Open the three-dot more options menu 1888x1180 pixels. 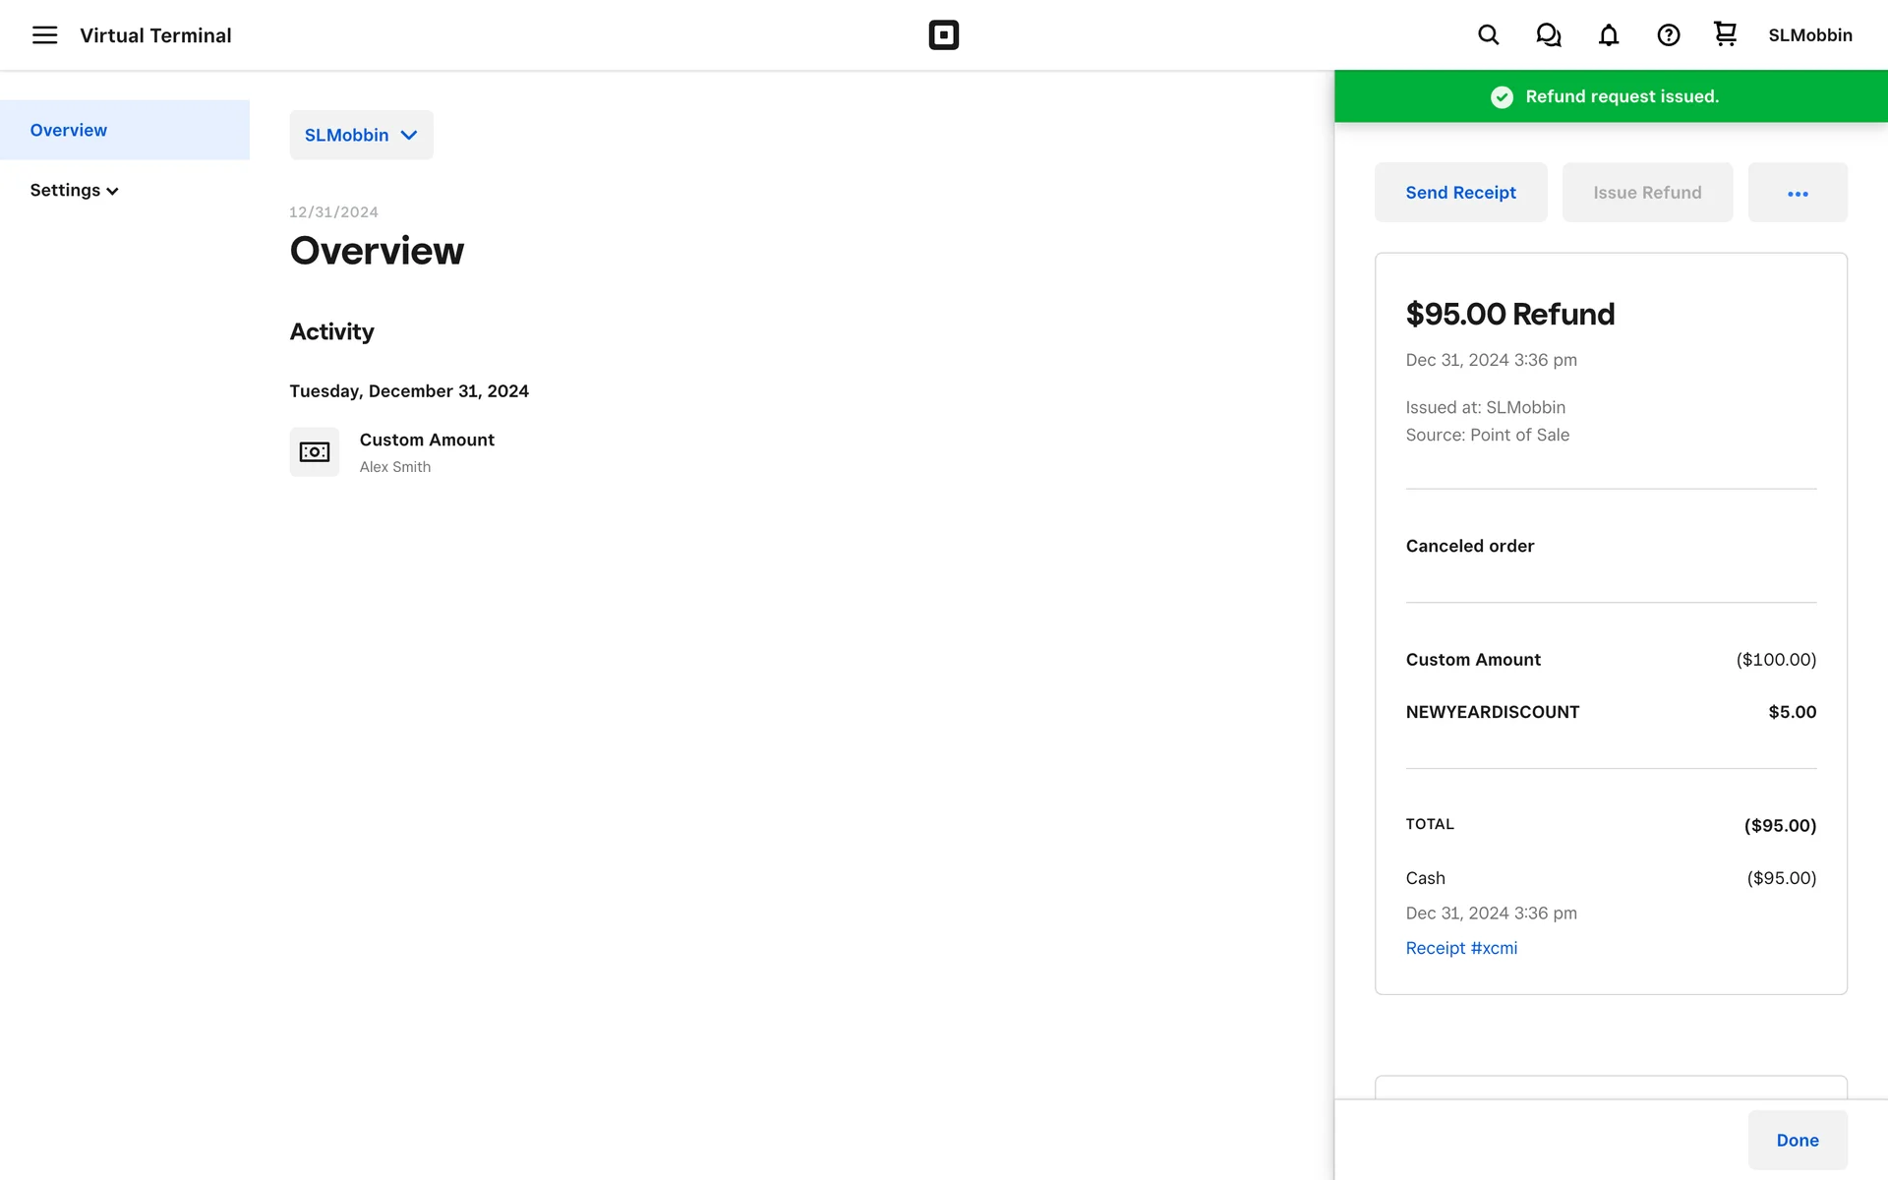(1797, 193)
